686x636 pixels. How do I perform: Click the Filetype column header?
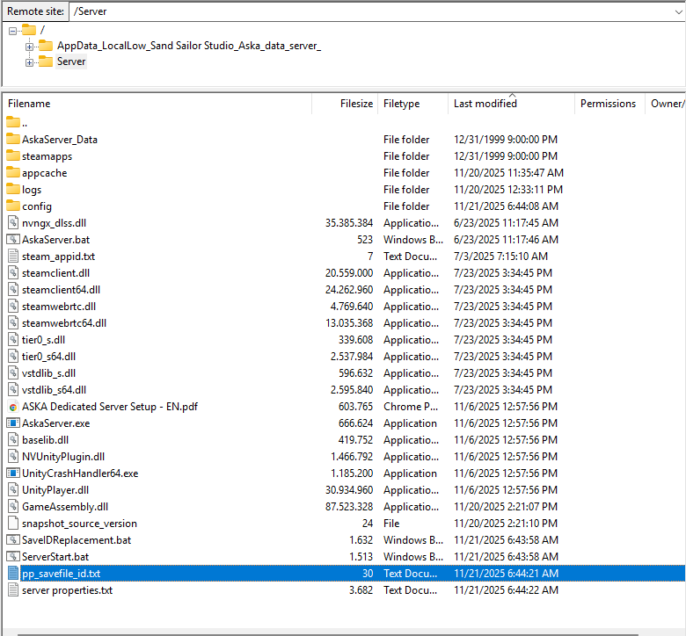tap(401, 104)
